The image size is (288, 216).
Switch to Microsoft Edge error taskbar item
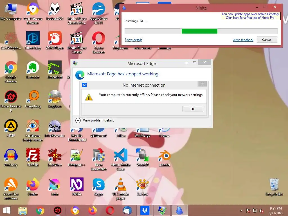pos(162,210)
